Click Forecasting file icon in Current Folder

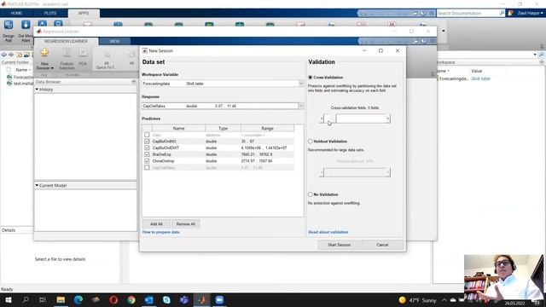tap(9, 77)
